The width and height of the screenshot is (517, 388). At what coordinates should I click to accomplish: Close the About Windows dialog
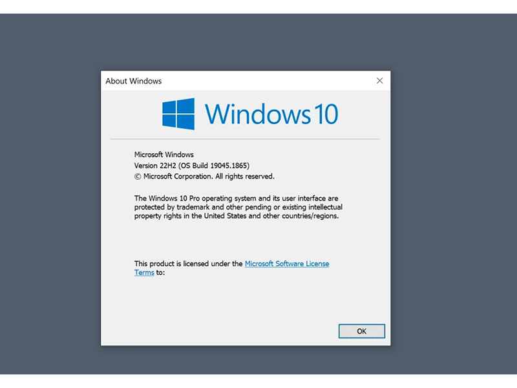(x=379, y=81)
